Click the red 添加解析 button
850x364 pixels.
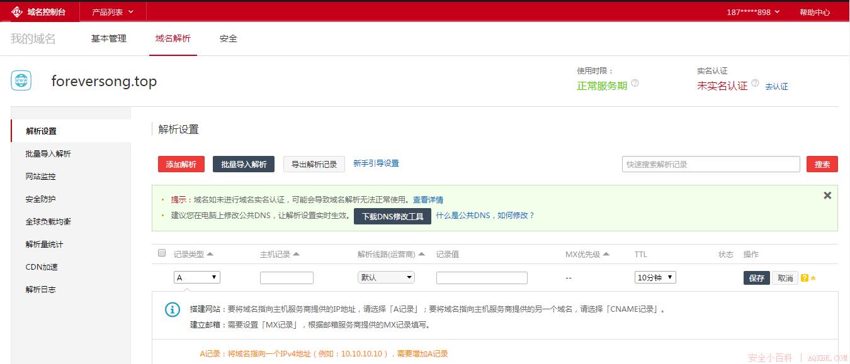click(x=181, y=164)
